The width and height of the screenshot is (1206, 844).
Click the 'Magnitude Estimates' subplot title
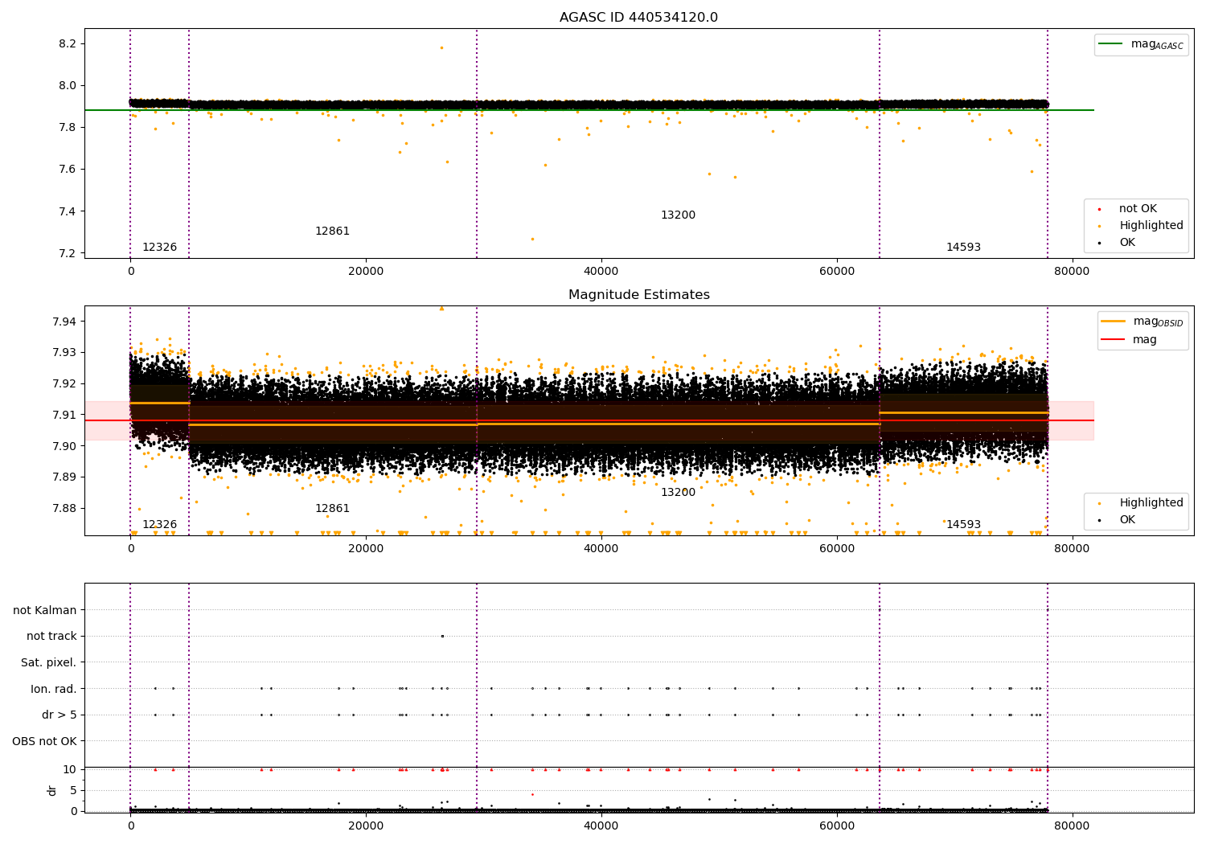638,295
